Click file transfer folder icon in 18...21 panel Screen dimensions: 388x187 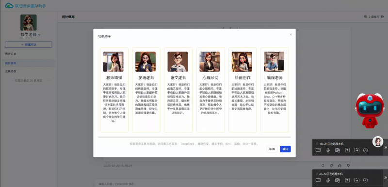point(357,150)
